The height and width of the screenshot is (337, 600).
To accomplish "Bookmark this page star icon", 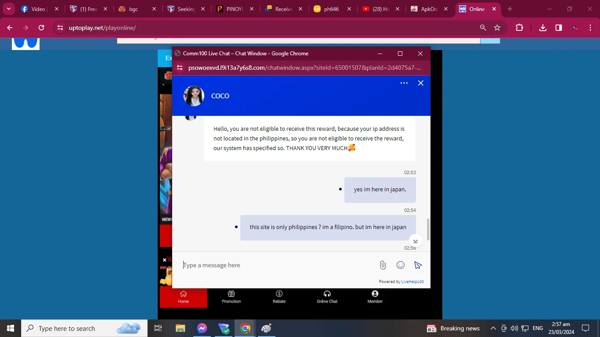I will pyautogui.click(x=497, y=28).
